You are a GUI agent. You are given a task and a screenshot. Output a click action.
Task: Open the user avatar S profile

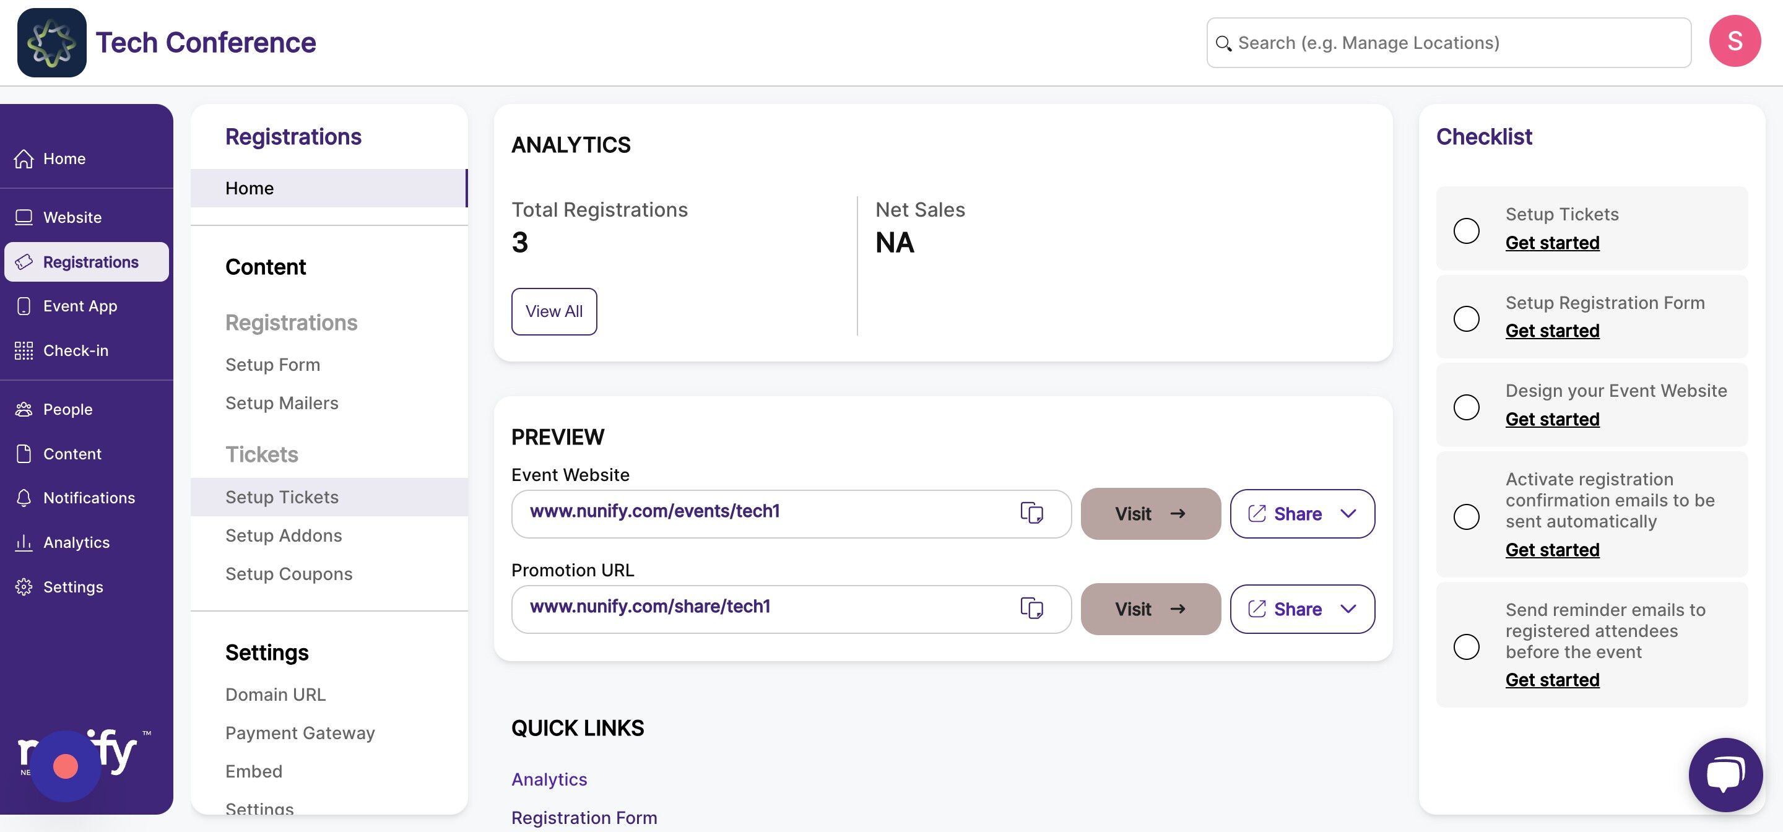[x=1735, y=41]
